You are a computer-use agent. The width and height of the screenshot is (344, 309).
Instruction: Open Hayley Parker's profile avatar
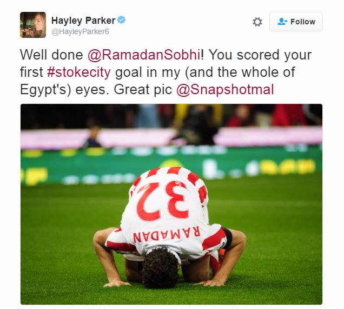(33, 25)
